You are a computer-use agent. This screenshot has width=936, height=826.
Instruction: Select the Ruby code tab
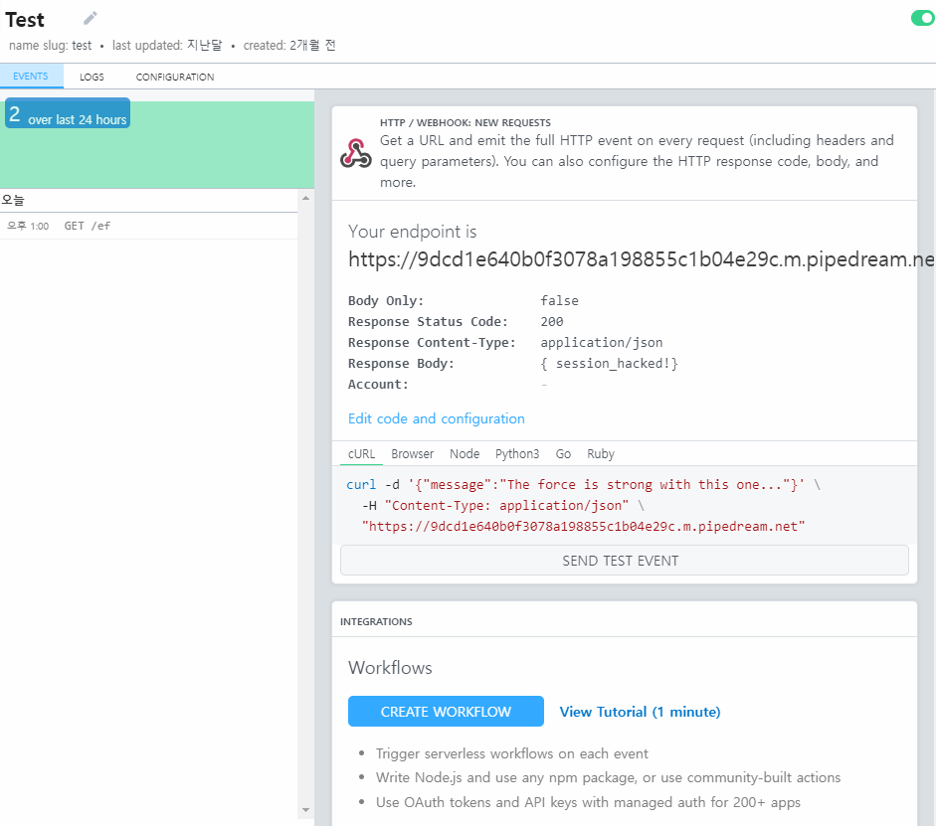[601, 454]
